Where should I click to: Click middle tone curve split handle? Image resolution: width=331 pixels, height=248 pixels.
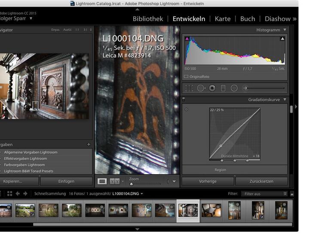pos(235,160)
